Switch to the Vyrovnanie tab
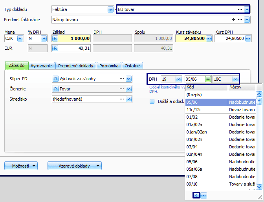The image size is (264, 202). pyautogui.click(x=41, y=66)
